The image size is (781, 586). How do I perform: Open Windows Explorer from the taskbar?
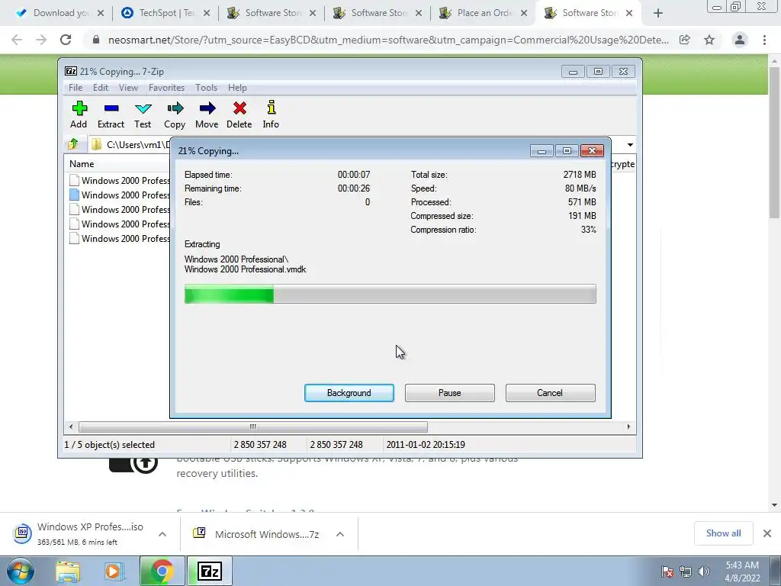68,571
